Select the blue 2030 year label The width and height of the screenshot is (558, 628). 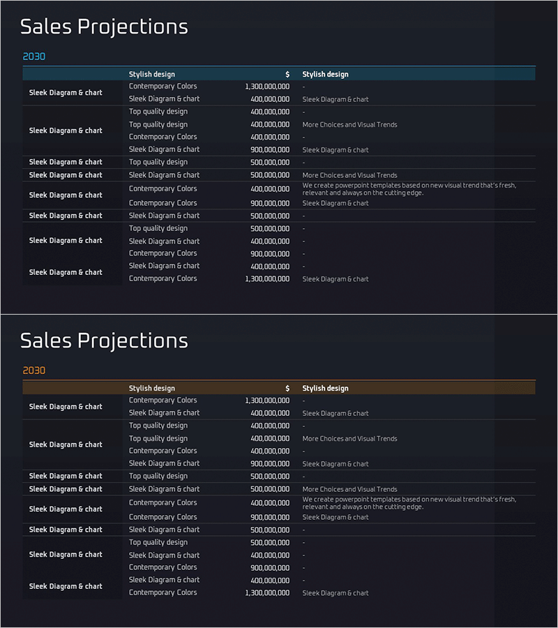(34, 57)
